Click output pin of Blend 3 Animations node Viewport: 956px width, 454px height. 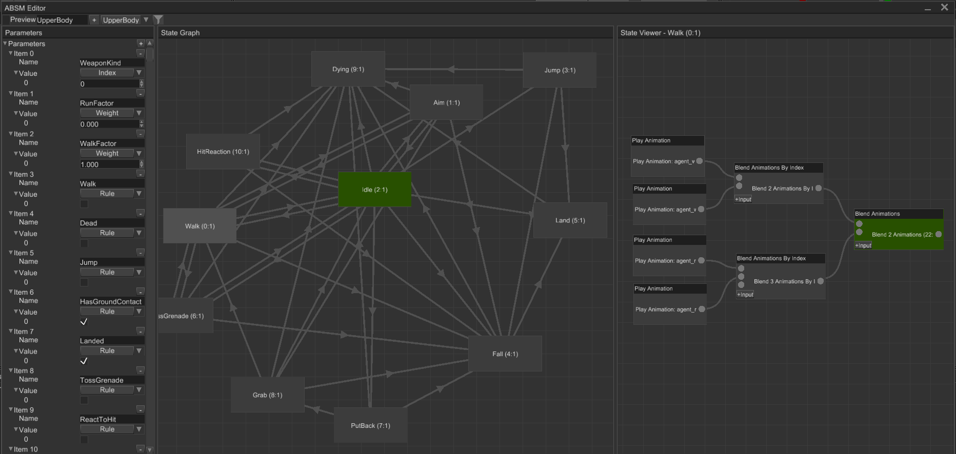coord(821,281)
